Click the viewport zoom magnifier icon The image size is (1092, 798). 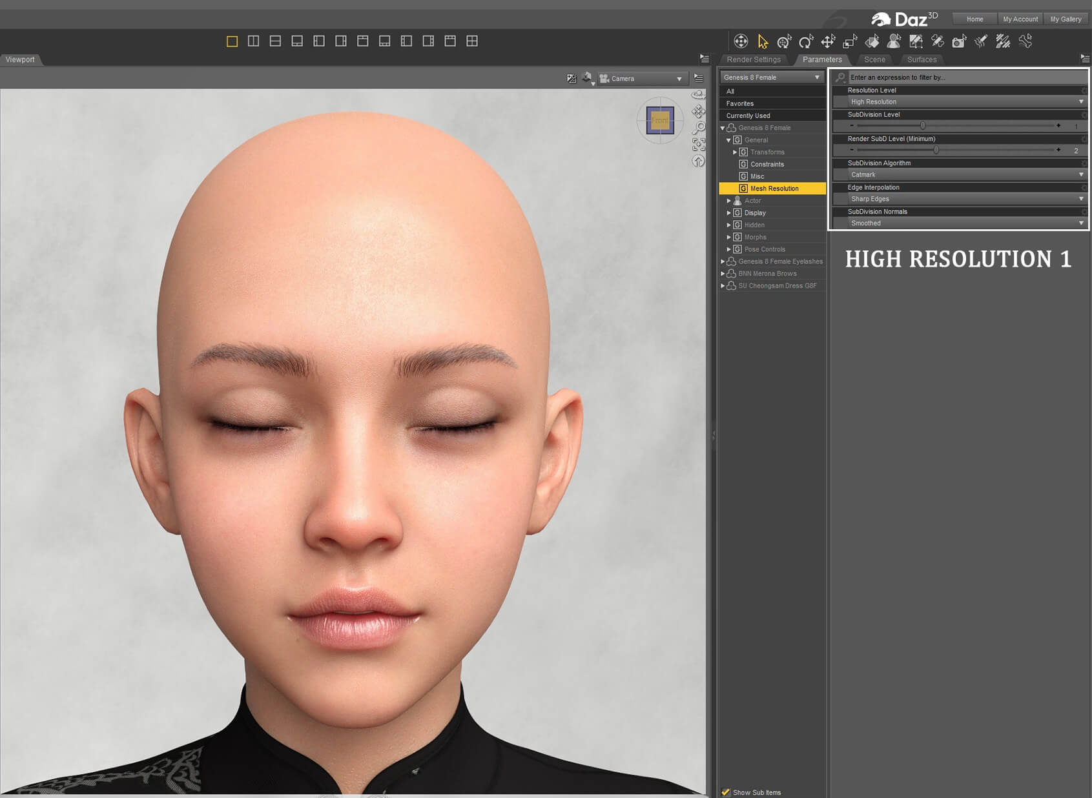point(698,128)
